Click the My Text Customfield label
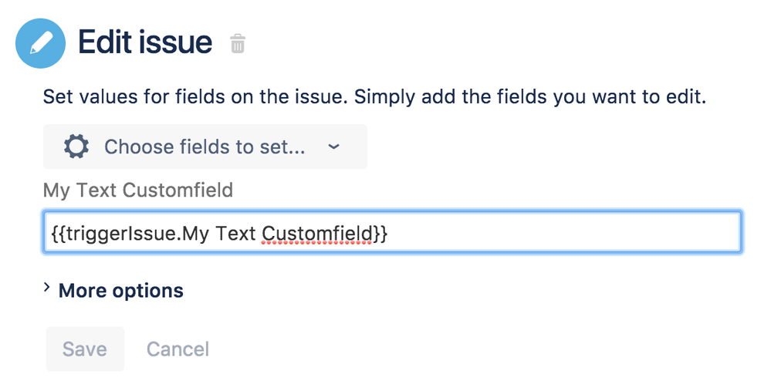The width and height of the screenshot is (771, 391). click(138, 190)
